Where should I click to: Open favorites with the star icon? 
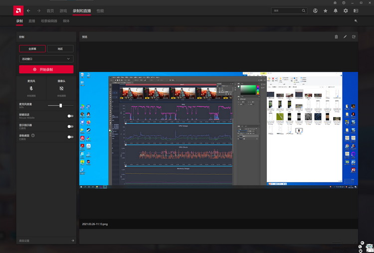[x=326, y=10]
